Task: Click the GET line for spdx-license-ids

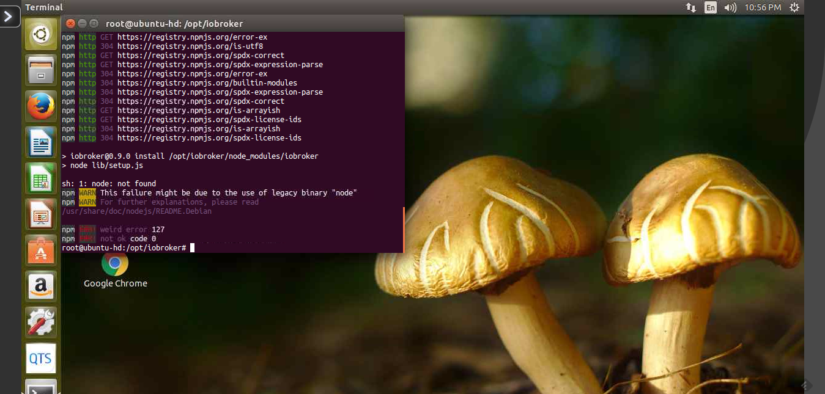Action: point(182,120)
